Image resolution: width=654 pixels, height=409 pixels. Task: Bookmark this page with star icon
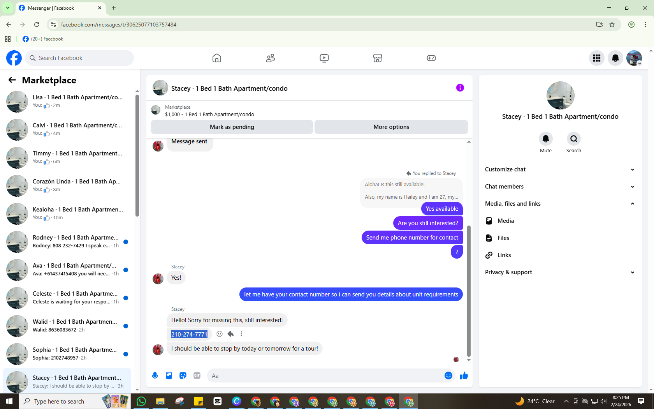(612, 25)
